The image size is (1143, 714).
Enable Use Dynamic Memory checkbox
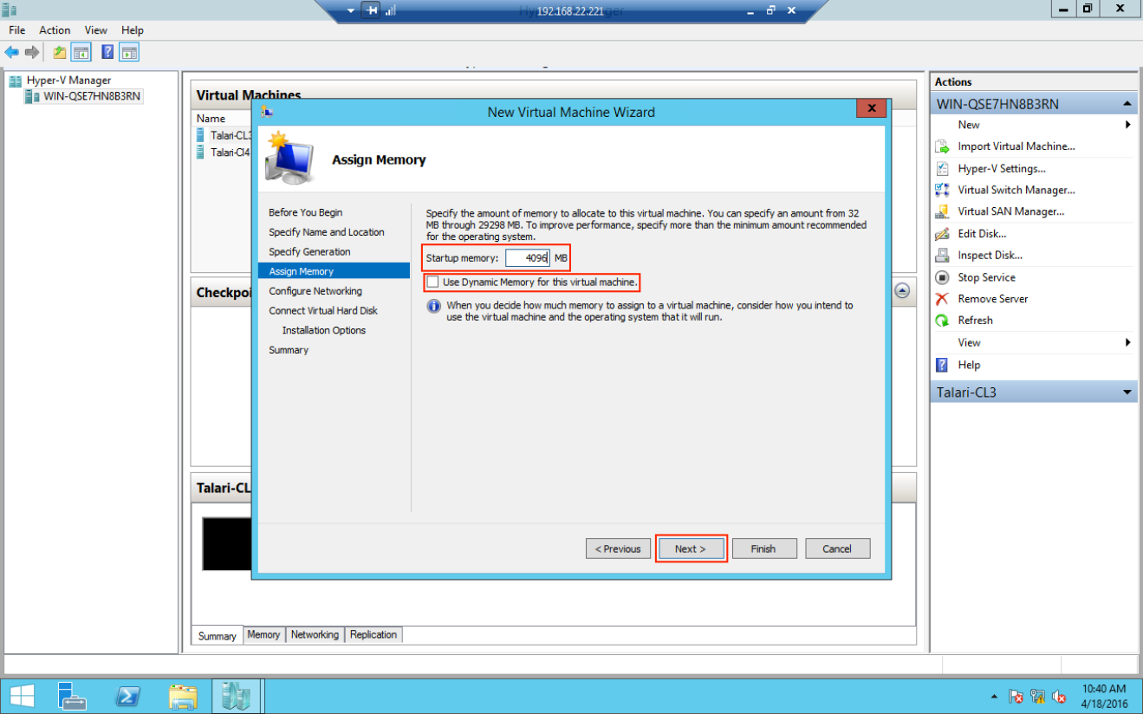(432, 282)
